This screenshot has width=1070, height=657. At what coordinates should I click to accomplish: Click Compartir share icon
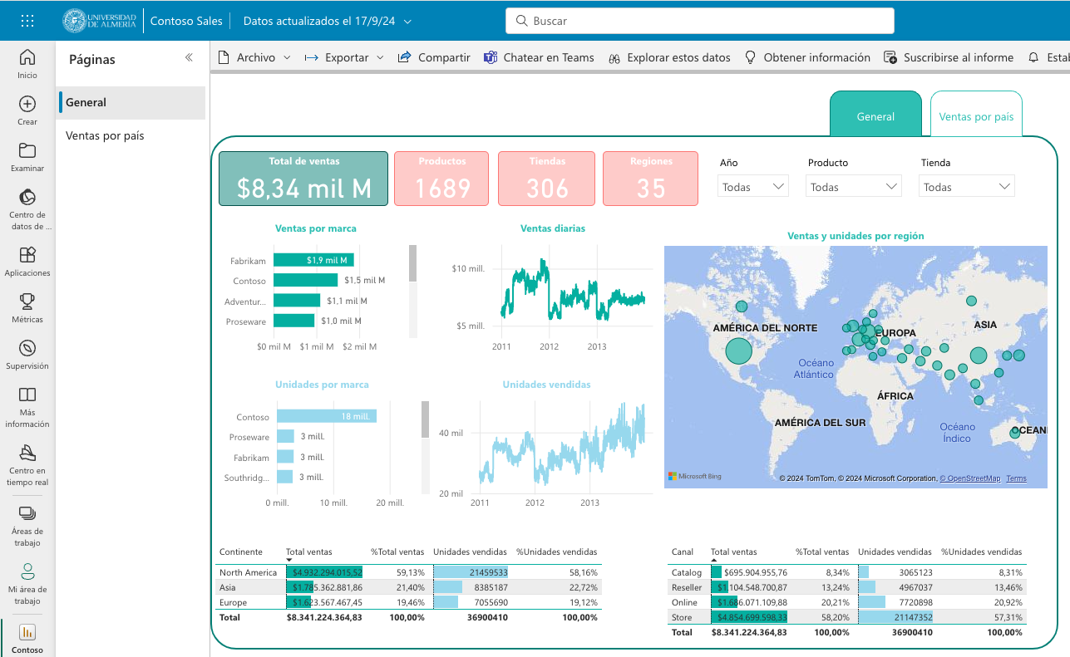tap(405, 57)
